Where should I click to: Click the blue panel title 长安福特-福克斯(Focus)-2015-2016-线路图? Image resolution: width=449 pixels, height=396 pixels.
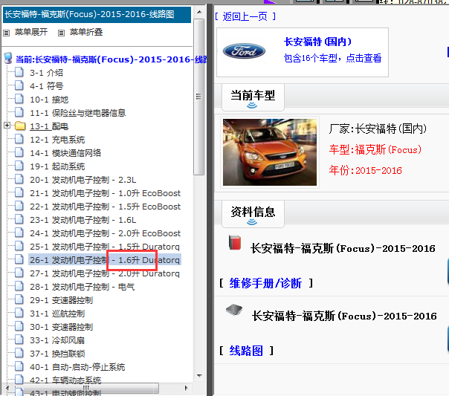(97, 15)
